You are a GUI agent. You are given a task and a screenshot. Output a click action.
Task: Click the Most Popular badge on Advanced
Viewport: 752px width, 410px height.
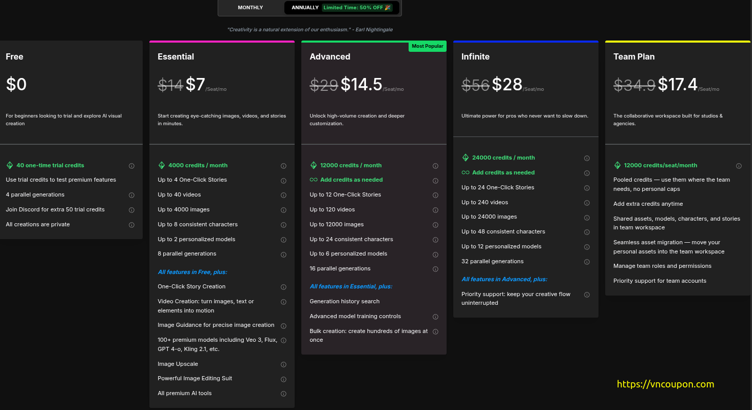tap(427, 46)
